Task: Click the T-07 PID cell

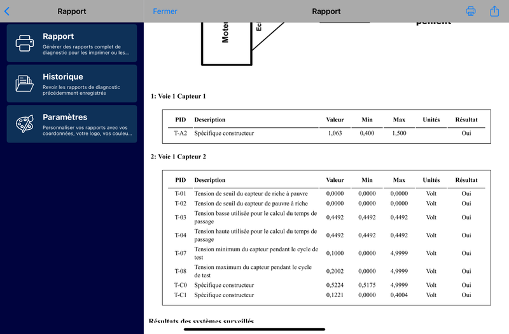Action: [181, 253]
